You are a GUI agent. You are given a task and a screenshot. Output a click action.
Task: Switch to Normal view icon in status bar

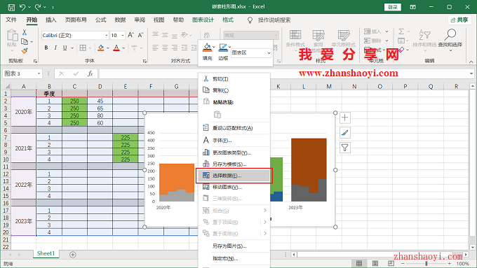[359, 263]
